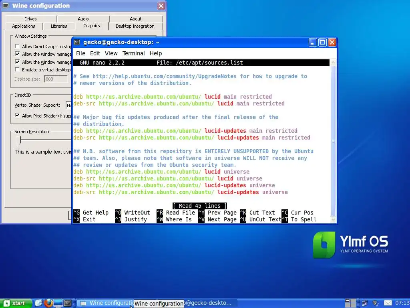Enable Emulate a virtual desktop checkbox
This screenshot has width=410, height=308.
pos(17,69)
